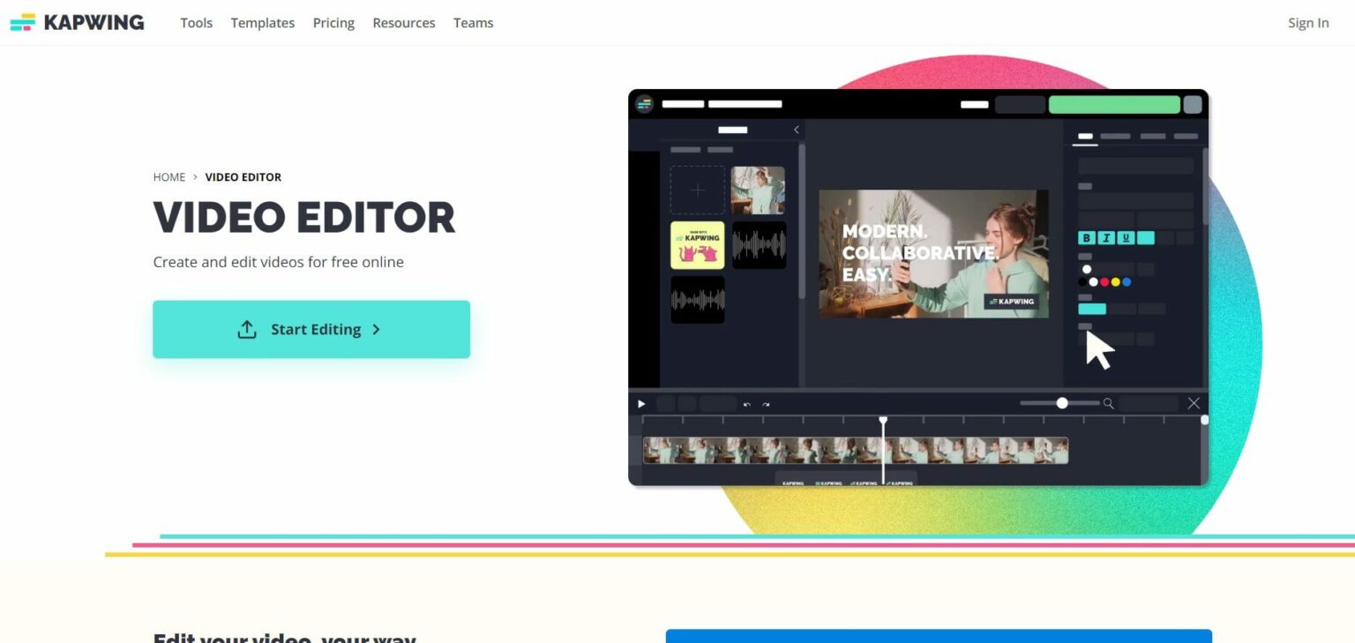Click the plus add-media tile
Viewport: 1355px width, 643px height.
tap(697, 191)
